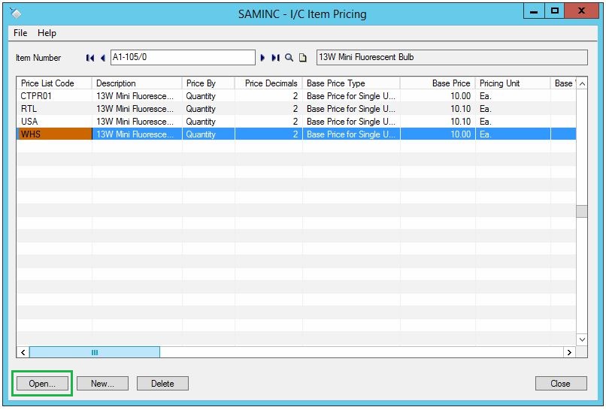Click in the Item Number field
The image size is (606, 410).
tap(183, 58)
